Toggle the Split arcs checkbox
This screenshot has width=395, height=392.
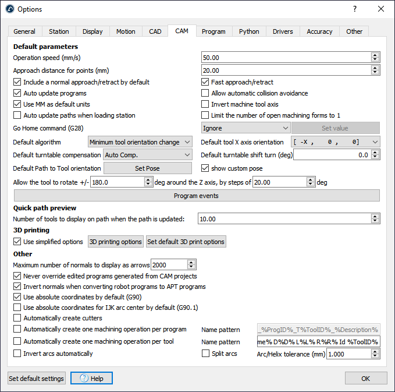pyautogui.click(x=205, y=354)
